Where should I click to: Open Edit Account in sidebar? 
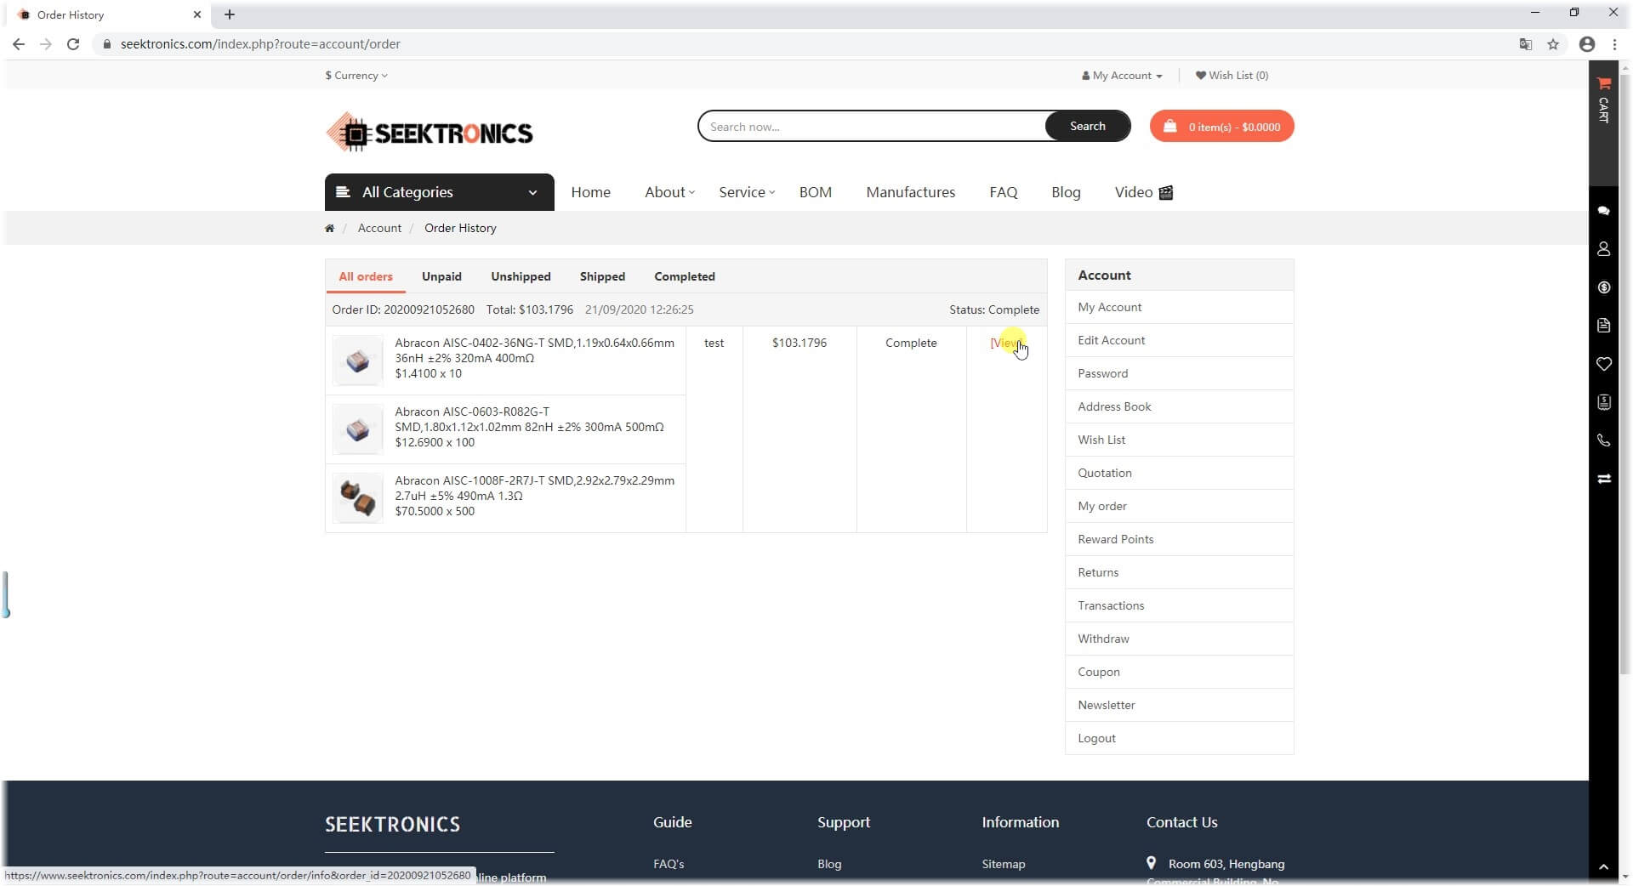coord(1179,340)
